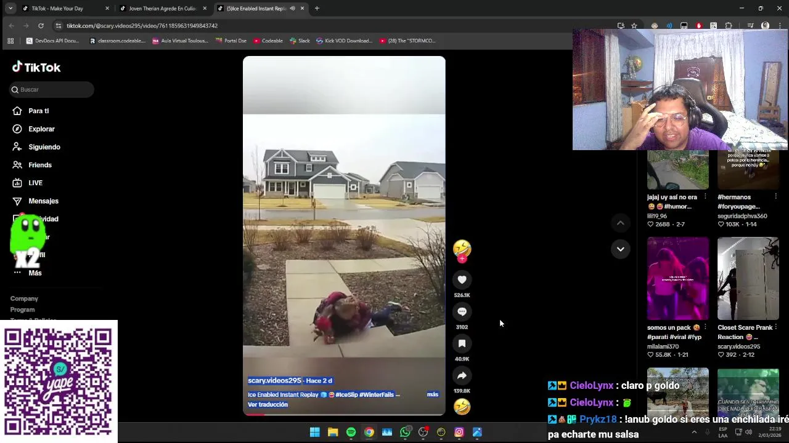Open the 'somos un pack' video thumbnail
789x443 pixels.
[677, 279]
